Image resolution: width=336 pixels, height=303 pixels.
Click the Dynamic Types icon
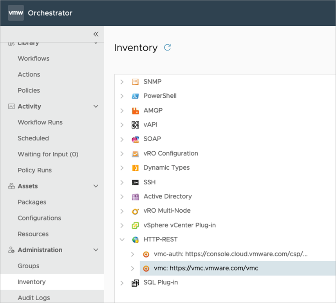[135, 168]
